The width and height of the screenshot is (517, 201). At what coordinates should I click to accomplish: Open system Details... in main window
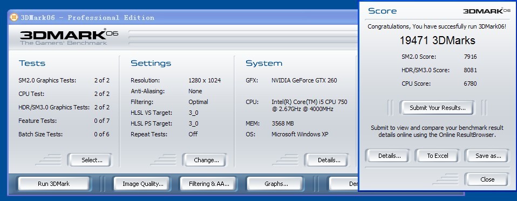326,160
